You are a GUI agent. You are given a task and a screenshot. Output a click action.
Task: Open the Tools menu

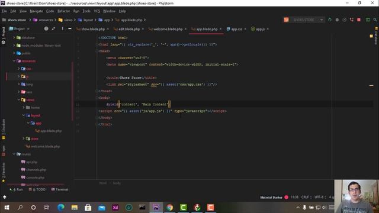coord(86,11)
